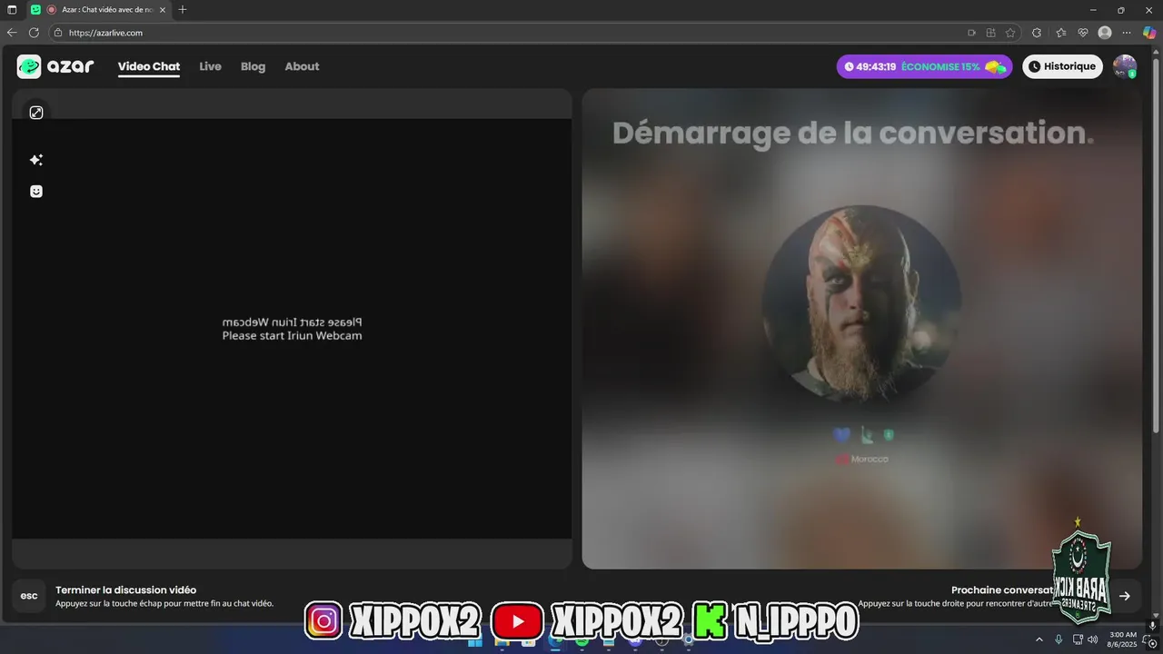Open the tab actions menu icon
Image resolution: width=1163 pixels, height=654 pixels.
[x=12, y=10]
